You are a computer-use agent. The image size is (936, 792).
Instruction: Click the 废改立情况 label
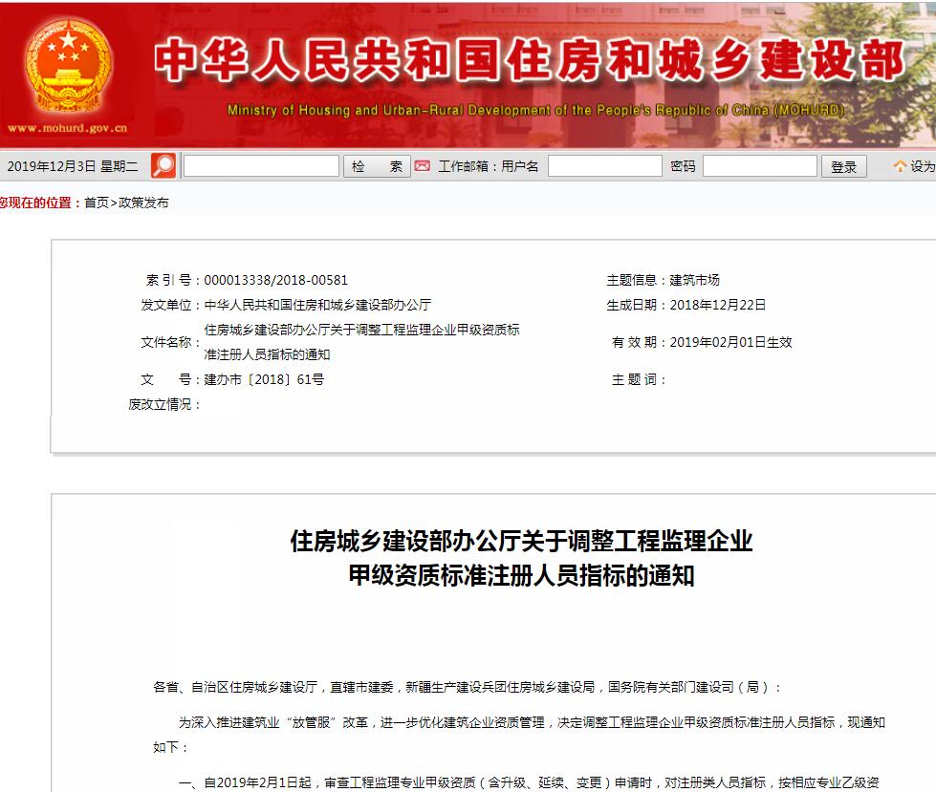click(x=164, y=404)
